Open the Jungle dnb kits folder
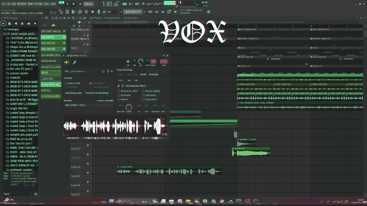The height and width of the screenshot is (206, 367). (19, 108)
